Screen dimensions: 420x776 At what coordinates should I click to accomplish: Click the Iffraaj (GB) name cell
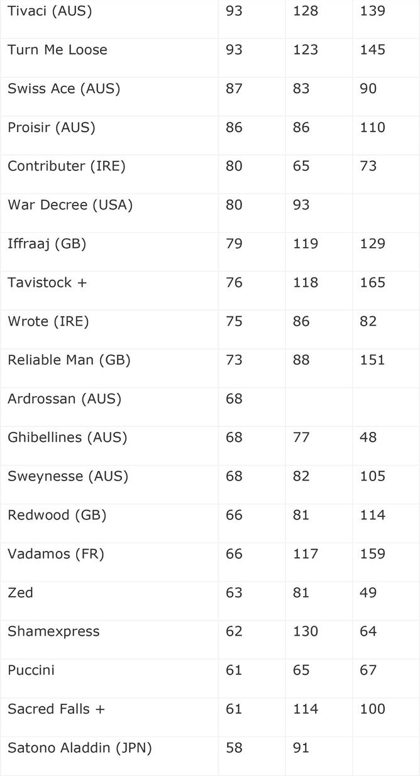[47, 244]
